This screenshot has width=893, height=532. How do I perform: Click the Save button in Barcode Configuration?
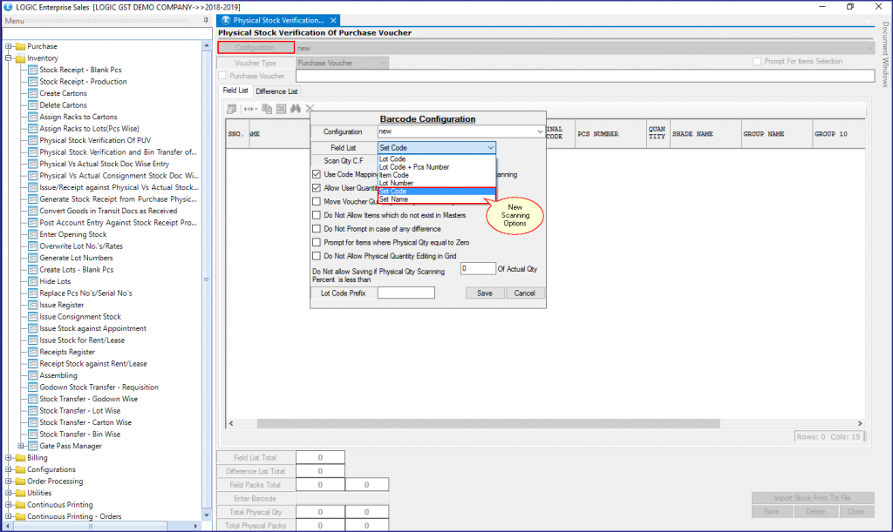coord(485,293)
